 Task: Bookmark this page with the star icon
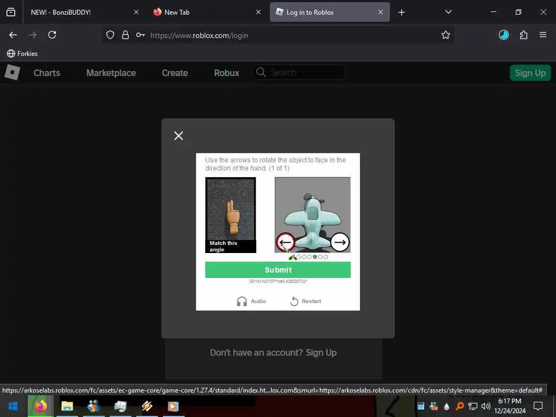445,35
